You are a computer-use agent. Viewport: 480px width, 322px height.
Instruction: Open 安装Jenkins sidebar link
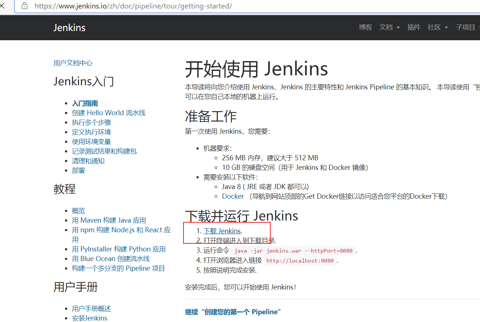coord(90,318)
